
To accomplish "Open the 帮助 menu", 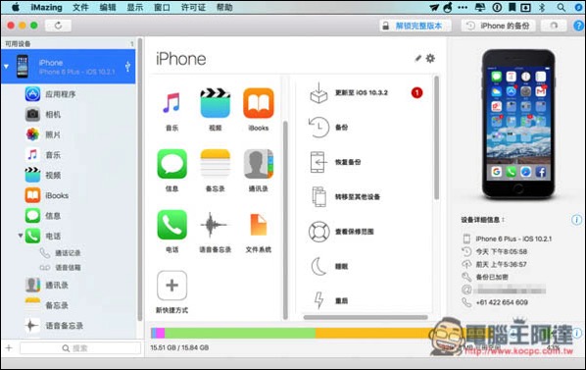I will point(224,7).
